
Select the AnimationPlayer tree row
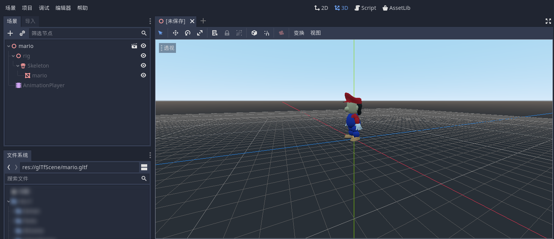coord(77,85)
